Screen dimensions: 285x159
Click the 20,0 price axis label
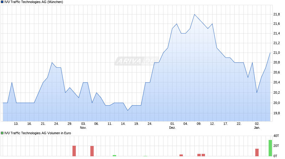[x=277, y=103]
